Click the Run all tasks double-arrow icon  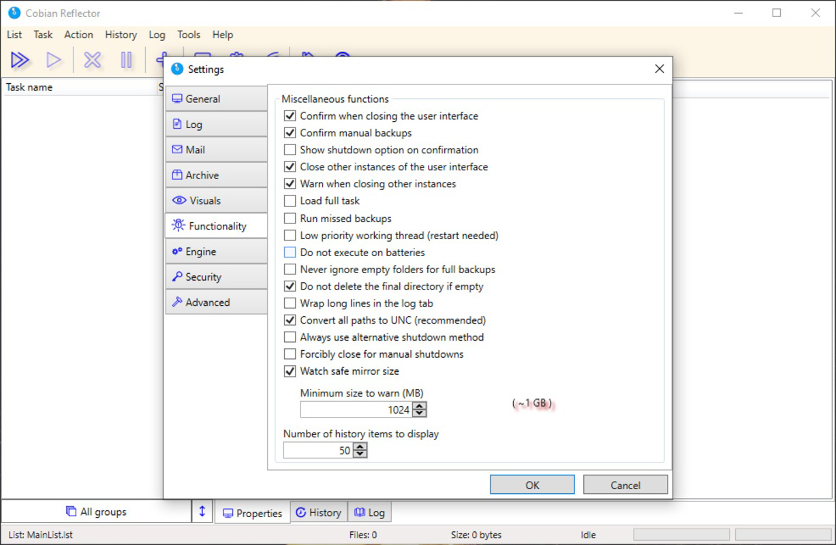20,60
